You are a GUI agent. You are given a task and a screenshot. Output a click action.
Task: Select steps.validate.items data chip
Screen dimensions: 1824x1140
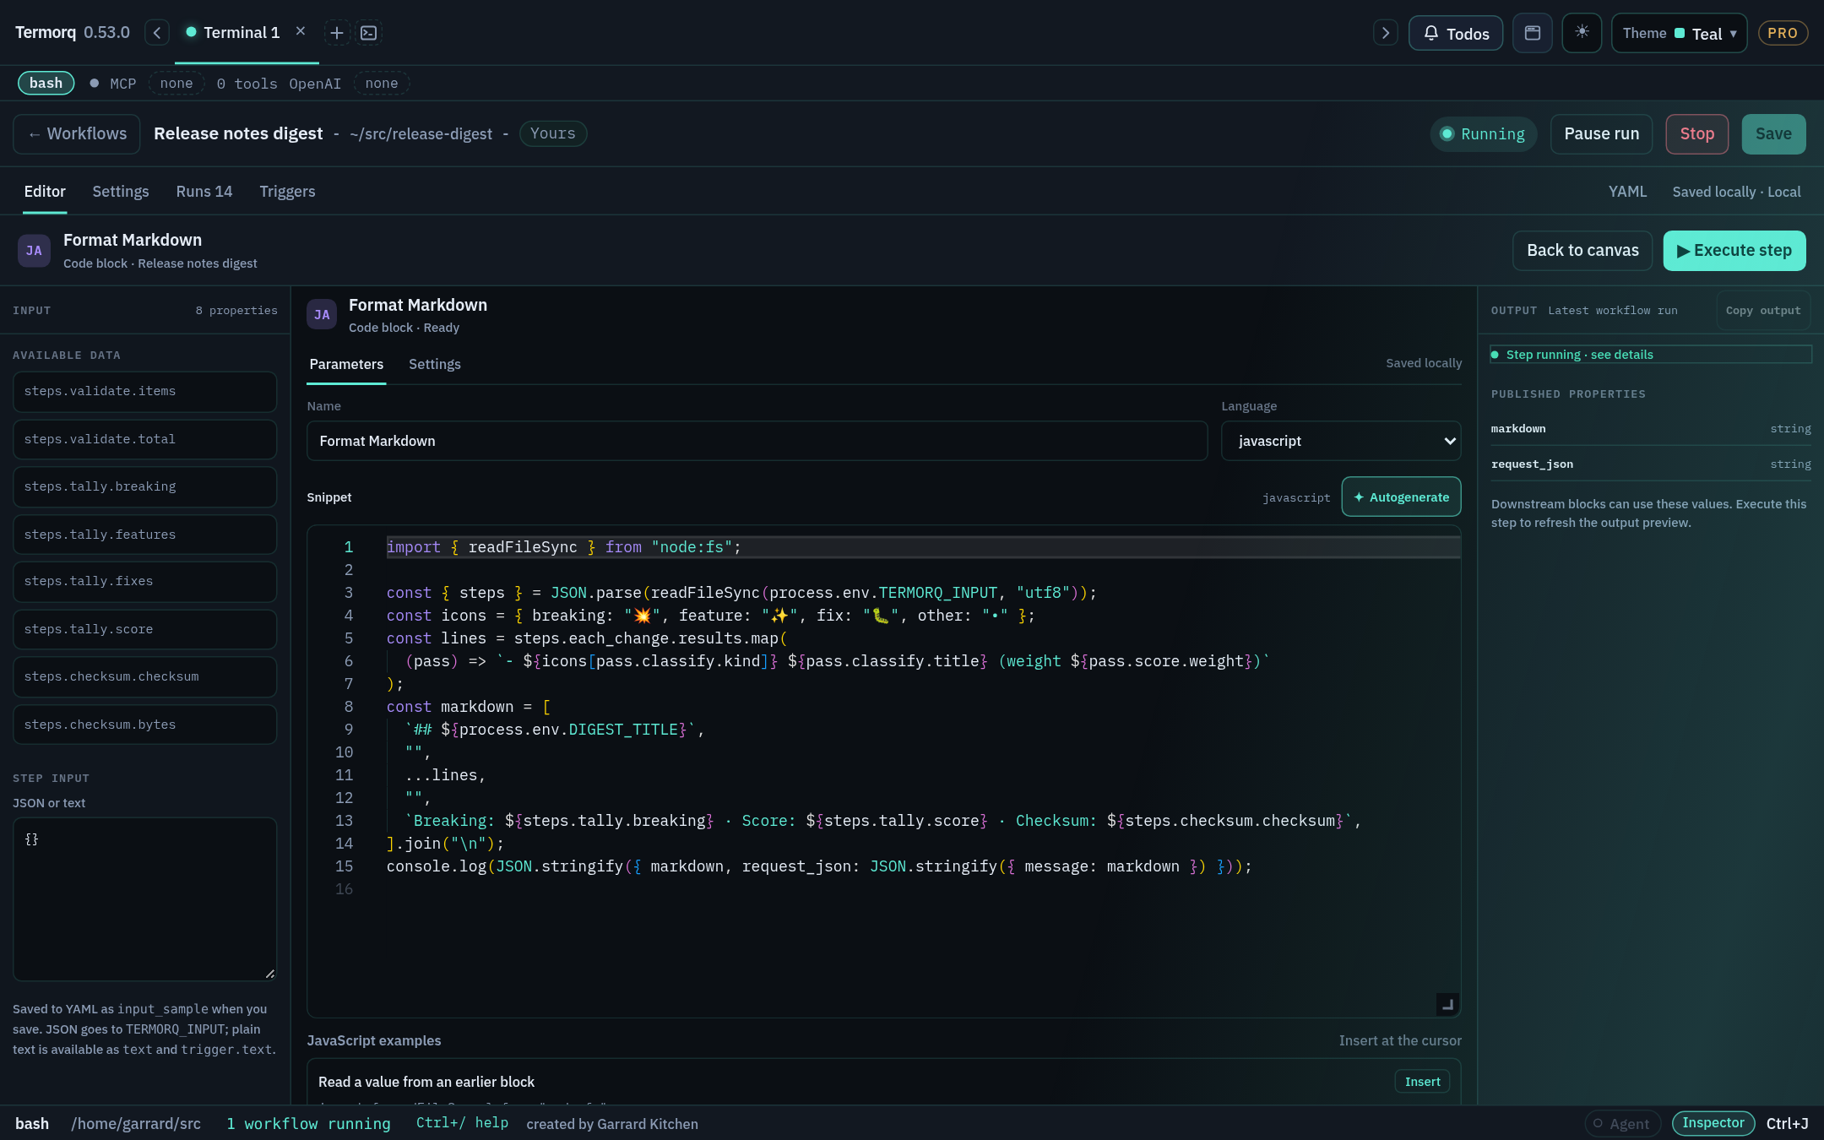coord(144,392)
